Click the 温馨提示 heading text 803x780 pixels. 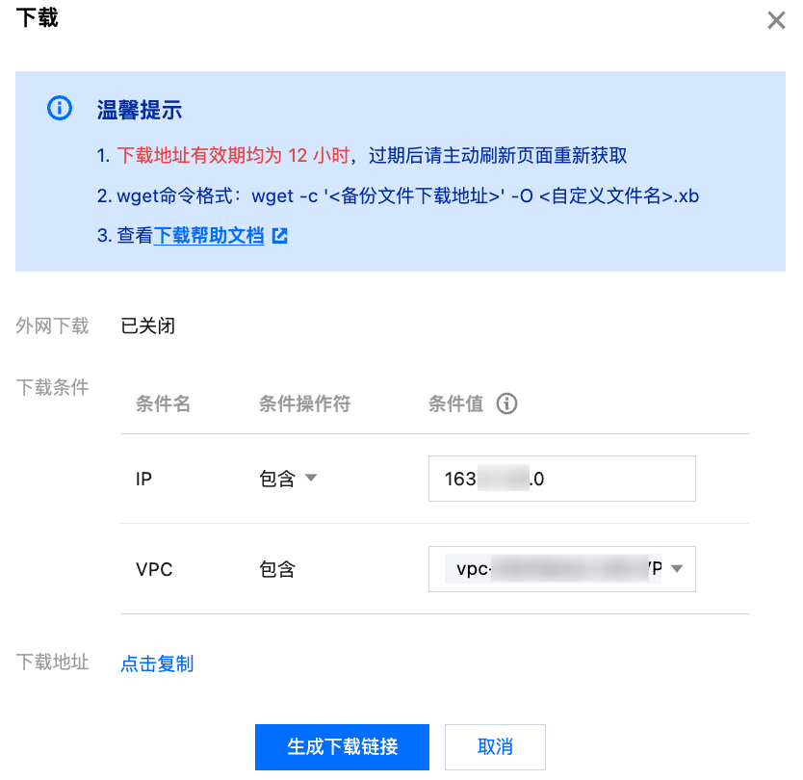pyautogui.click(x=140, y=109)
